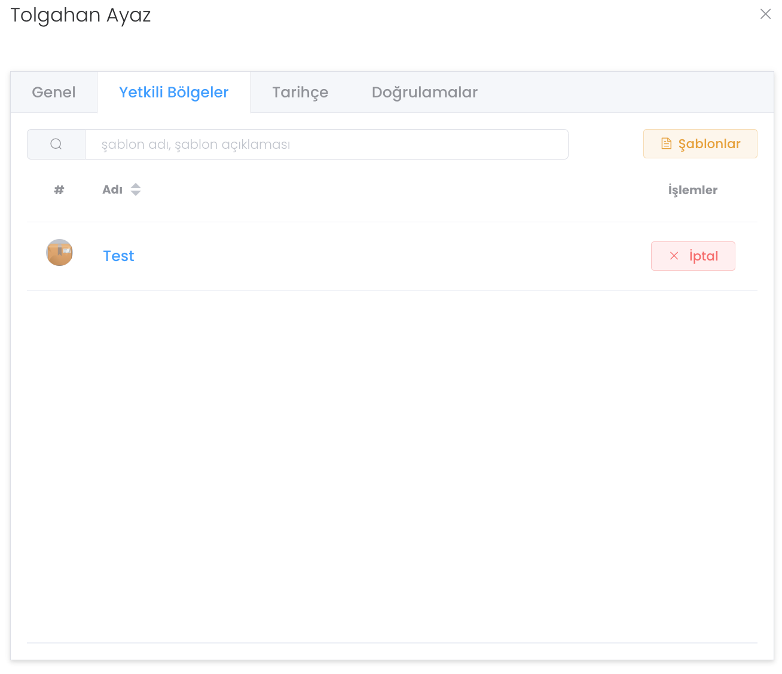Viewport: 782px width, 674px height.
Task: Click the Test row avatar image
Action: (59, 253)
